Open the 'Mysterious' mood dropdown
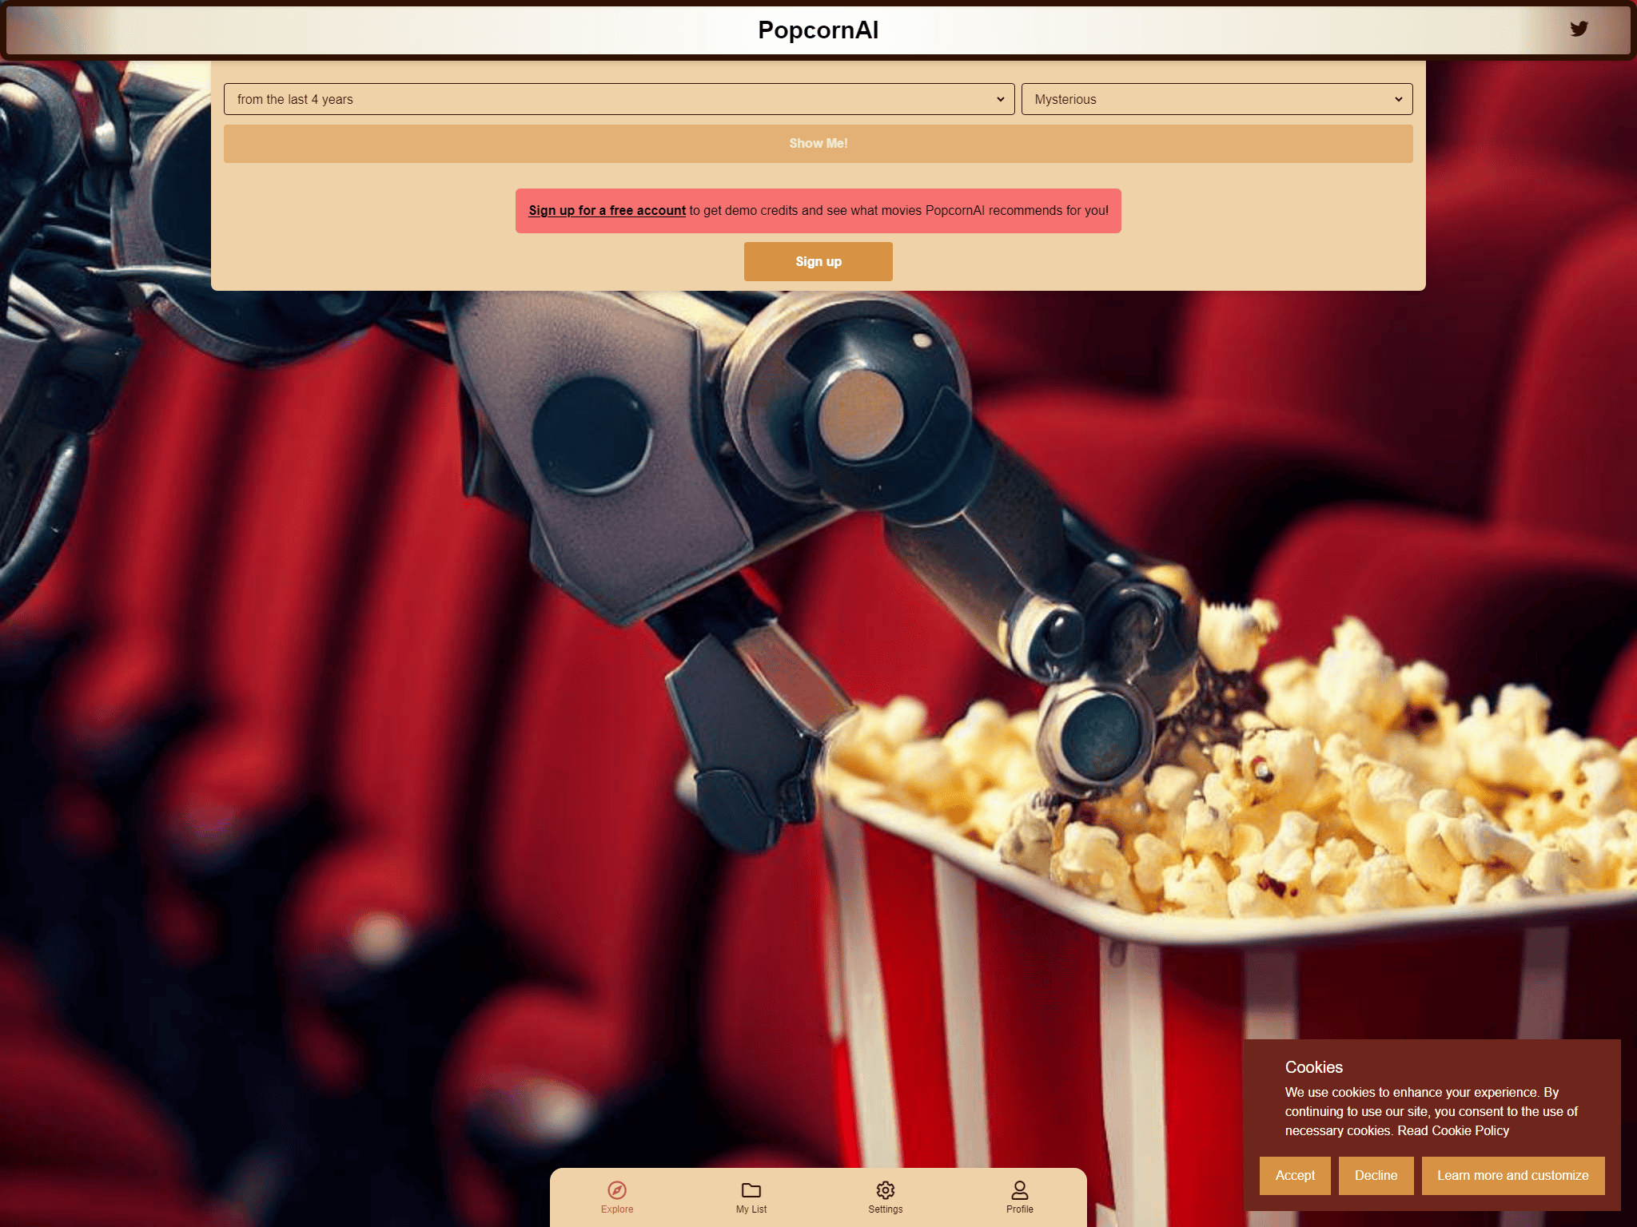The image size is (1637, 1227). point(1216,99)
